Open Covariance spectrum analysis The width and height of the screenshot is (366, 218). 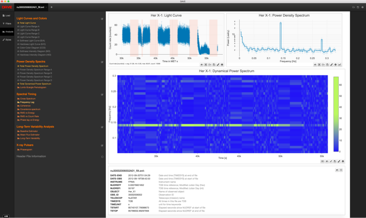tap(29, 109)
